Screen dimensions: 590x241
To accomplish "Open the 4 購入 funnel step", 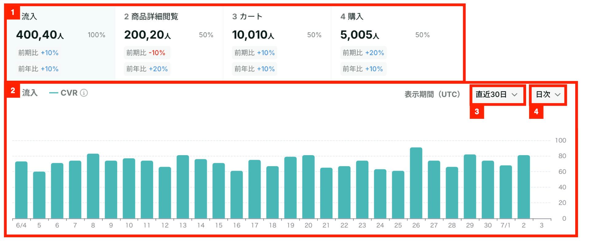I will click(397, 43).
